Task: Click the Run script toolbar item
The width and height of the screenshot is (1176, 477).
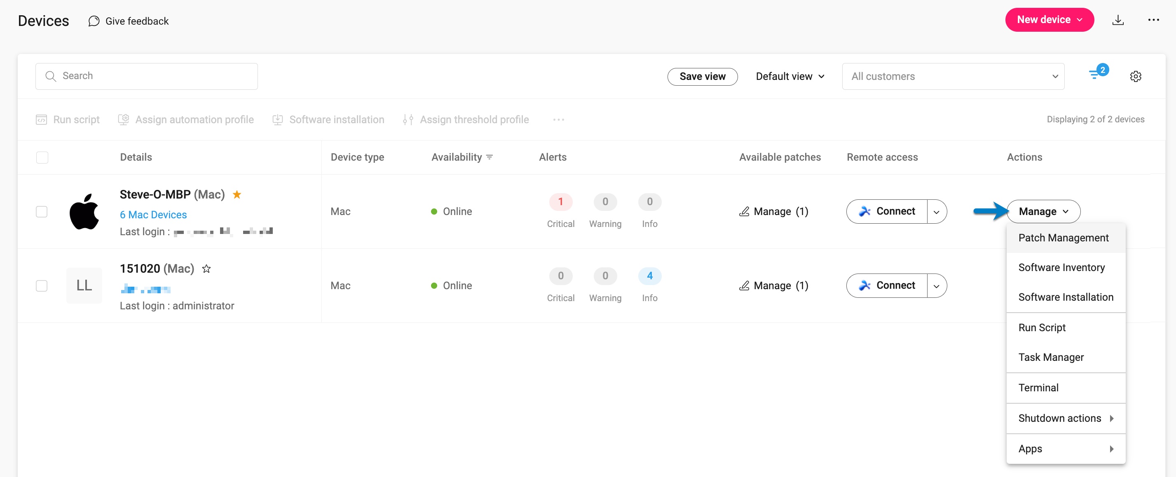Action: [68, 119]
